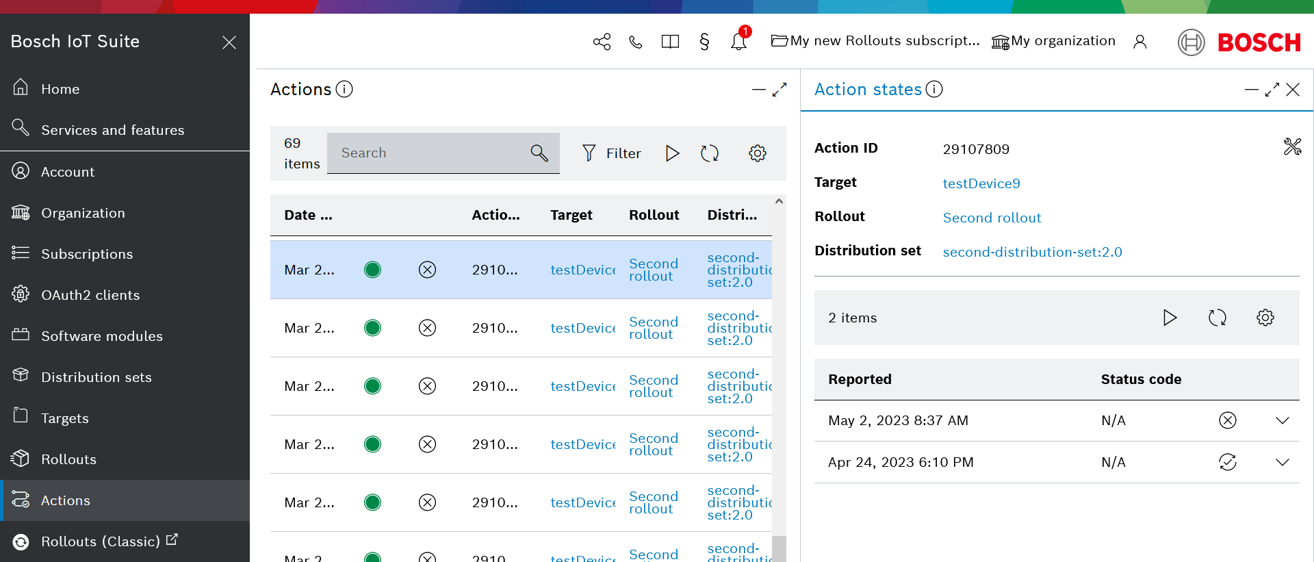Viewport: 1314px width, 562px height.
Task: Click the tools icon beside Action ID
Action: pyautogui.click(x=1292, y=146)
